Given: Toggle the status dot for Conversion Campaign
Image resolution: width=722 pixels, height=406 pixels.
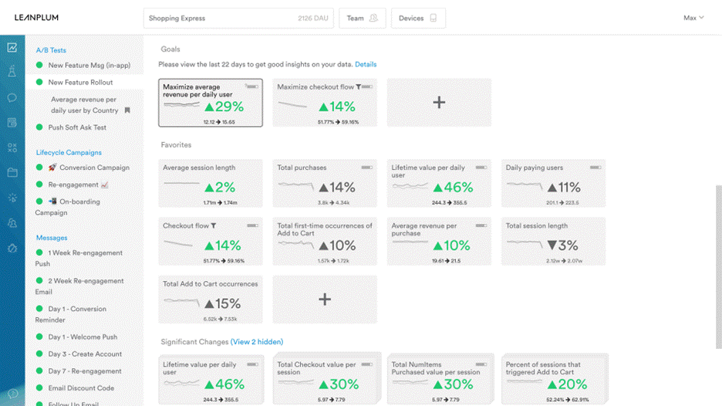Looking at the screenshot, I should [x=39, y=167].
